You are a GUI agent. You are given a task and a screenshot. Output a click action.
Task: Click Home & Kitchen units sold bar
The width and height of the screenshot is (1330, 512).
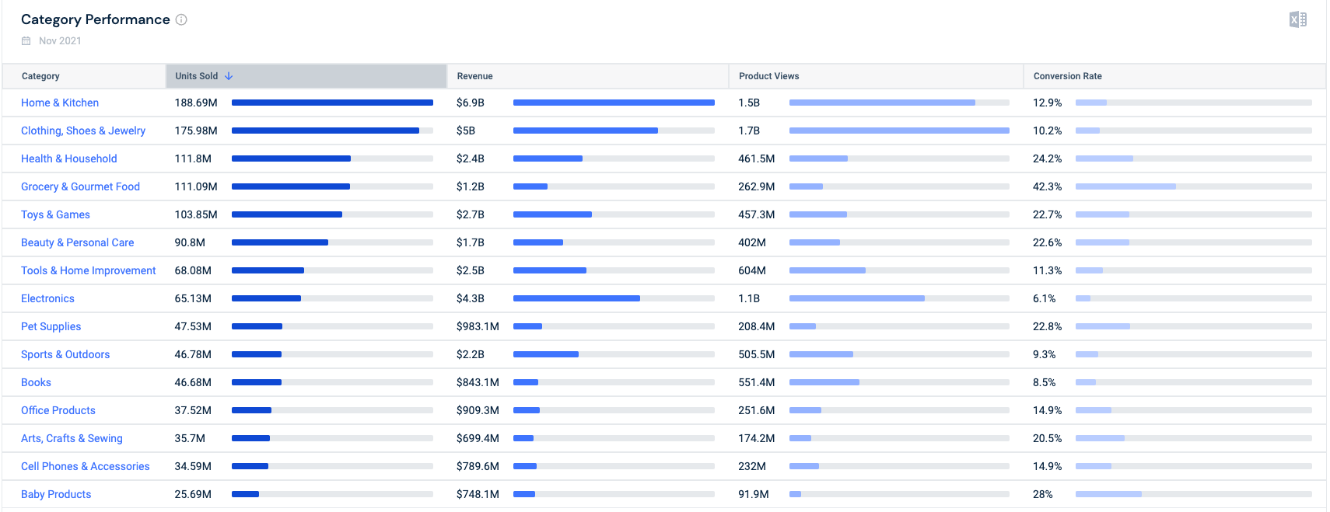[x=332, y=103]
